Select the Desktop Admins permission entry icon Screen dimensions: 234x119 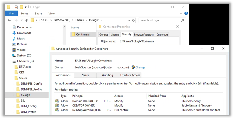57,110
